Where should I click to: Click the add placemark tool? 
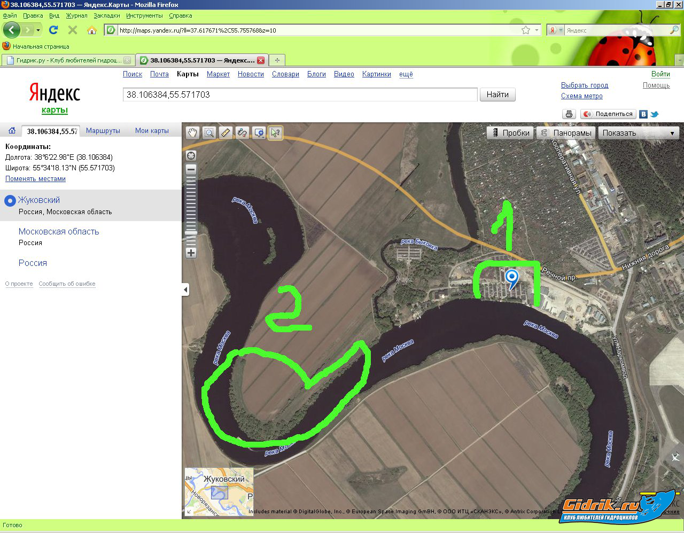point(259,133)
